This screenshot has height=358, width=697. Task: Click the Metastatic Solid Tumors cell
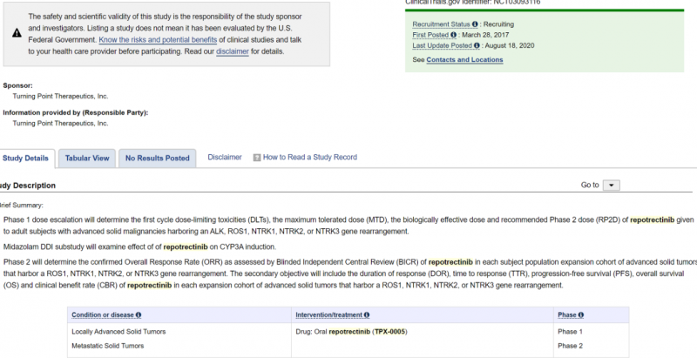click(107, 346)
